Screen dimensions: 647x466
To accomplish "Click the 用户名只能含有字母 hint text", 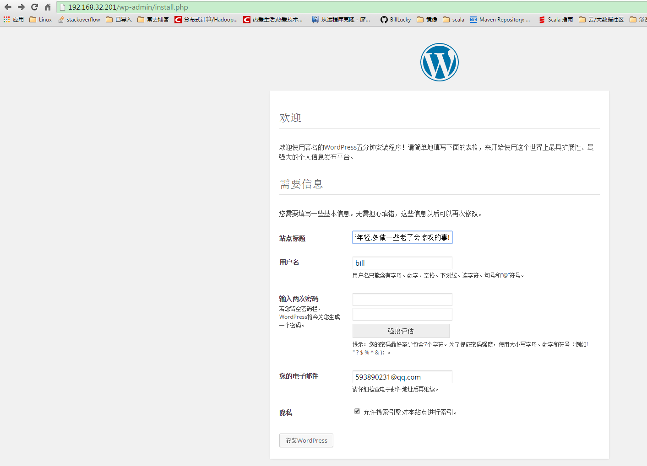I will click(x=438, y=275).
